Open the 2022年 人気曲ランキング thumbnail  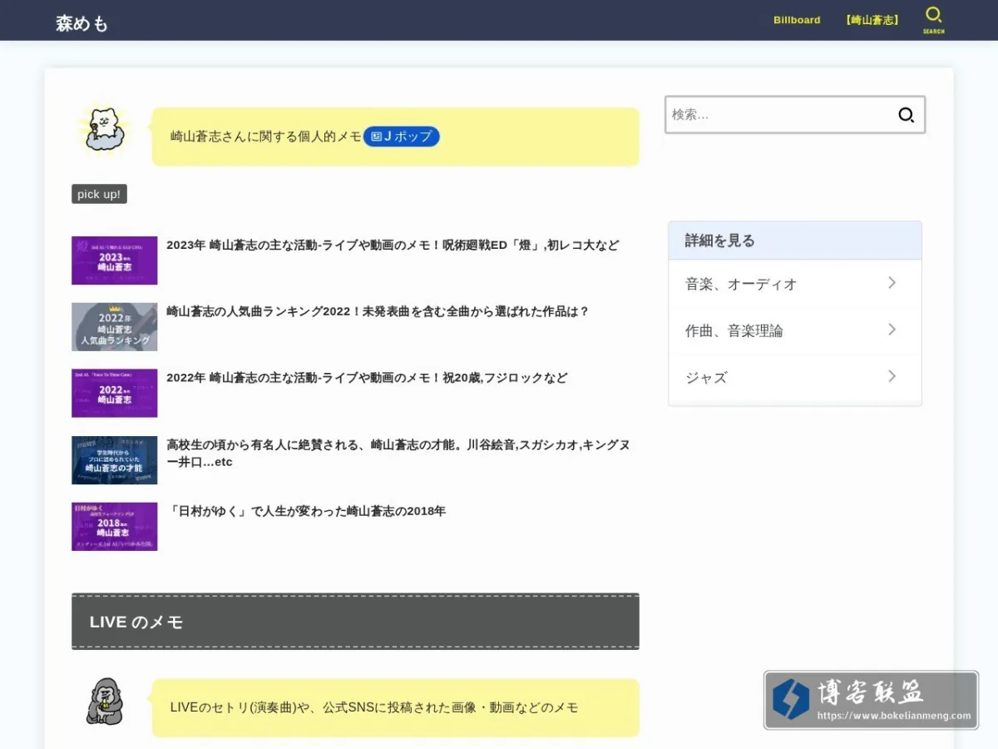114,327
